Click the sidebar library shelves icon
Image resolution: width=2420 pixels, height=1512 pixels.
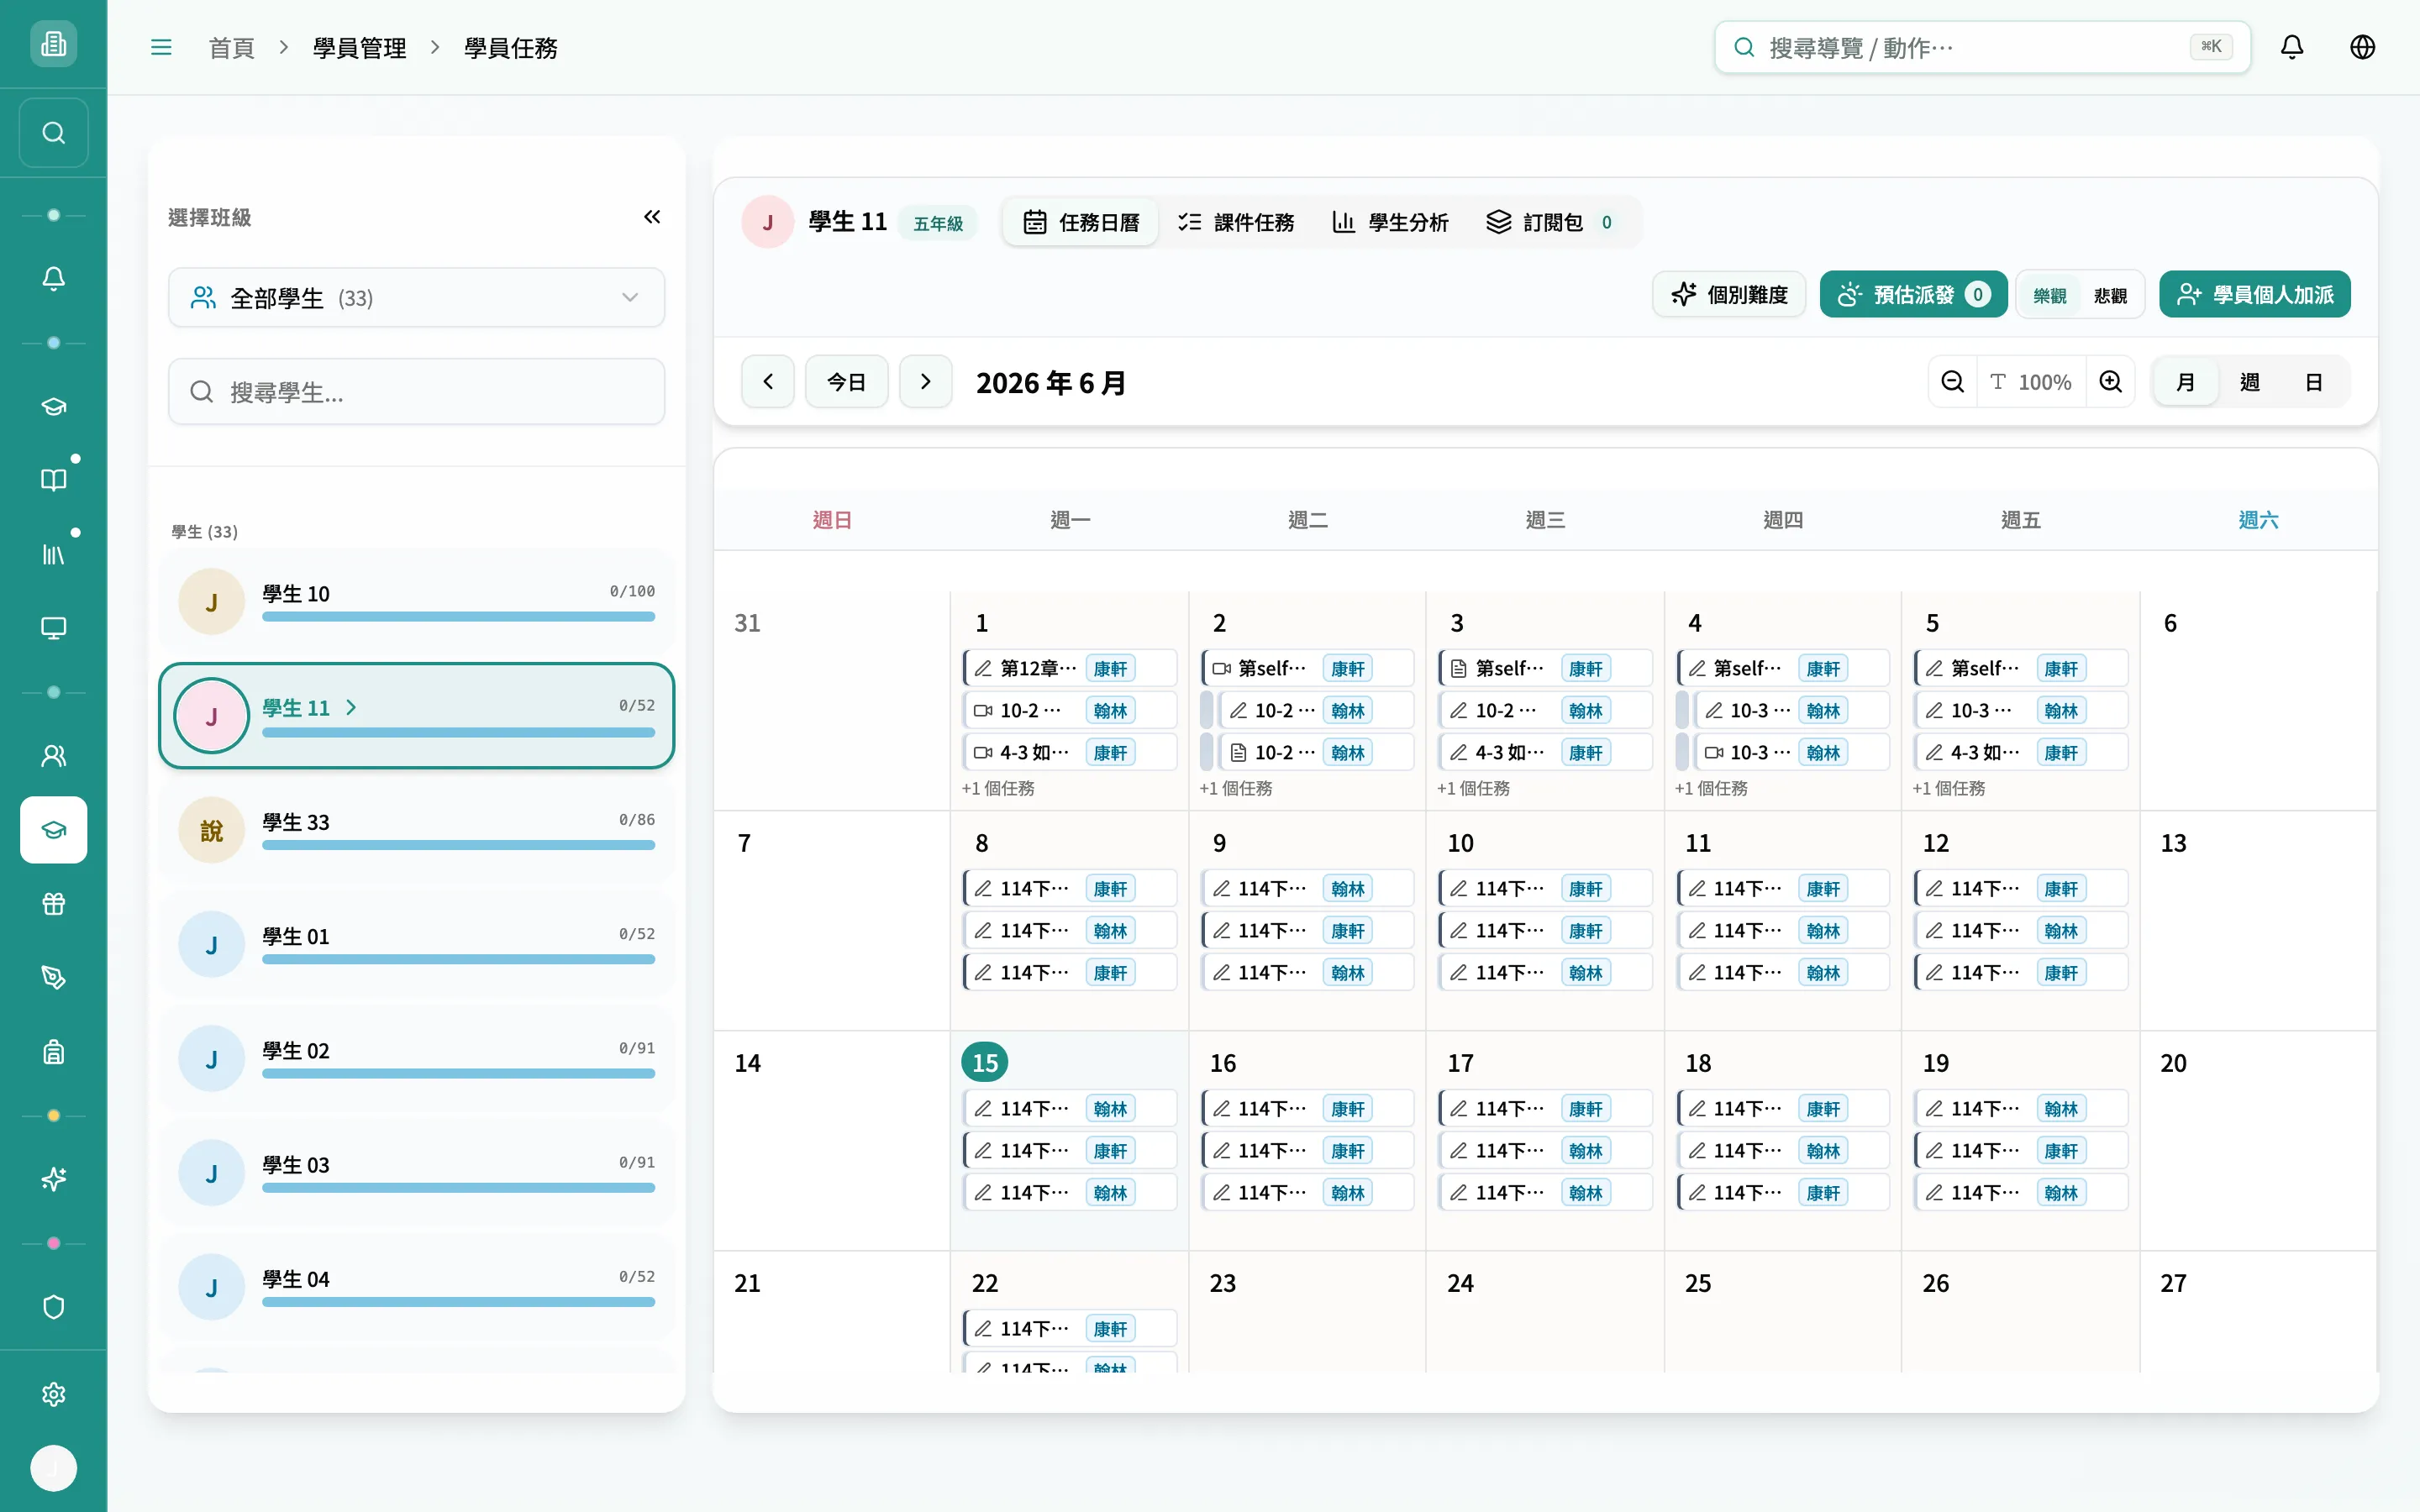54,554
